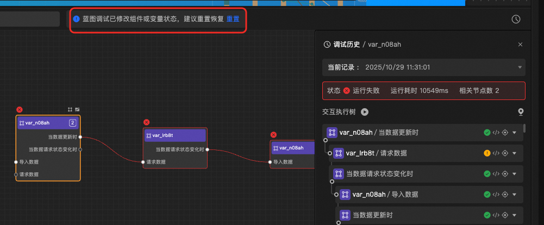Locate node for var_n08ah / 当数据更新时 row
This screenshot has height=225, width=544.
[505, 133]
